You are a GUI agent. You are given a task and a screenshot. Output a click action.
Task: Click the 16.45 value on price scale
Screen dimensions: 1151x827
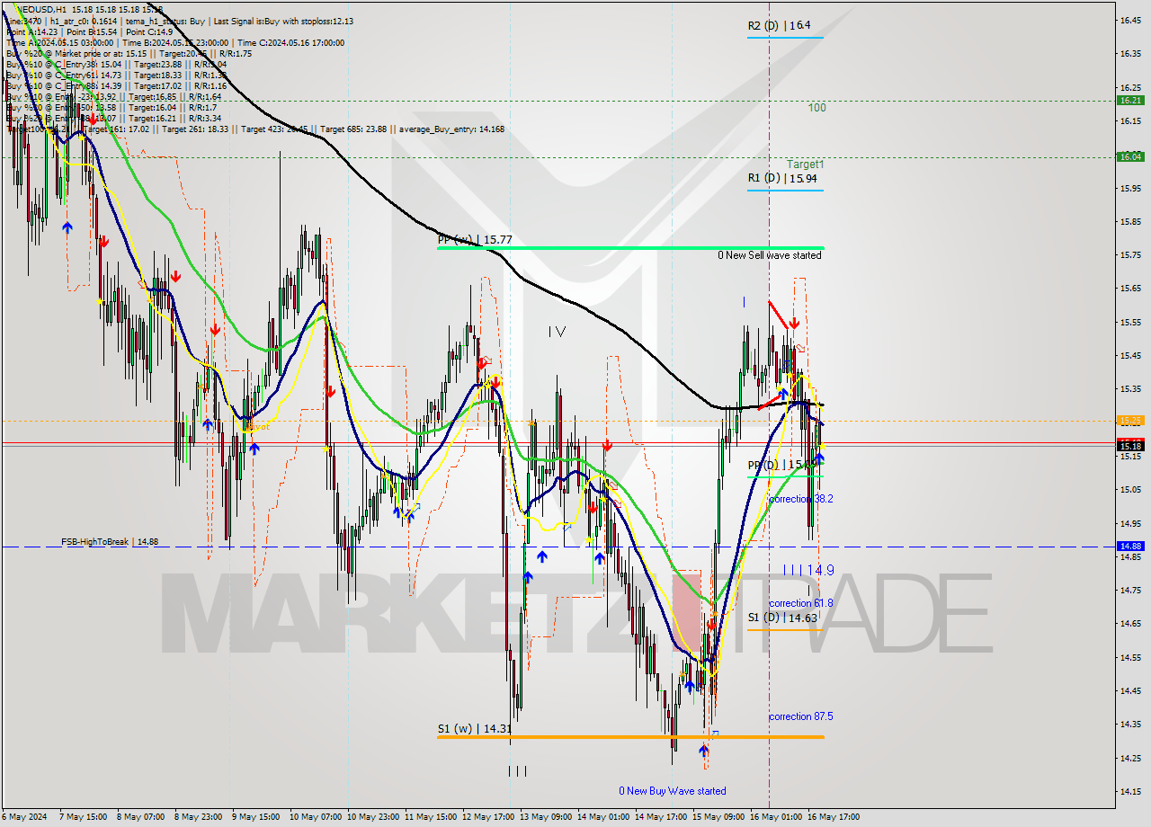click(x=1129, y=20)
